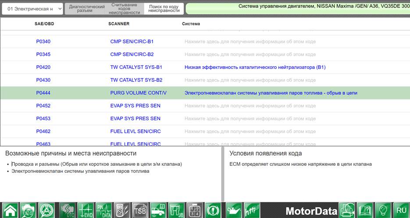Click the Система column header

pyautogui.click(x=191, y=24)
